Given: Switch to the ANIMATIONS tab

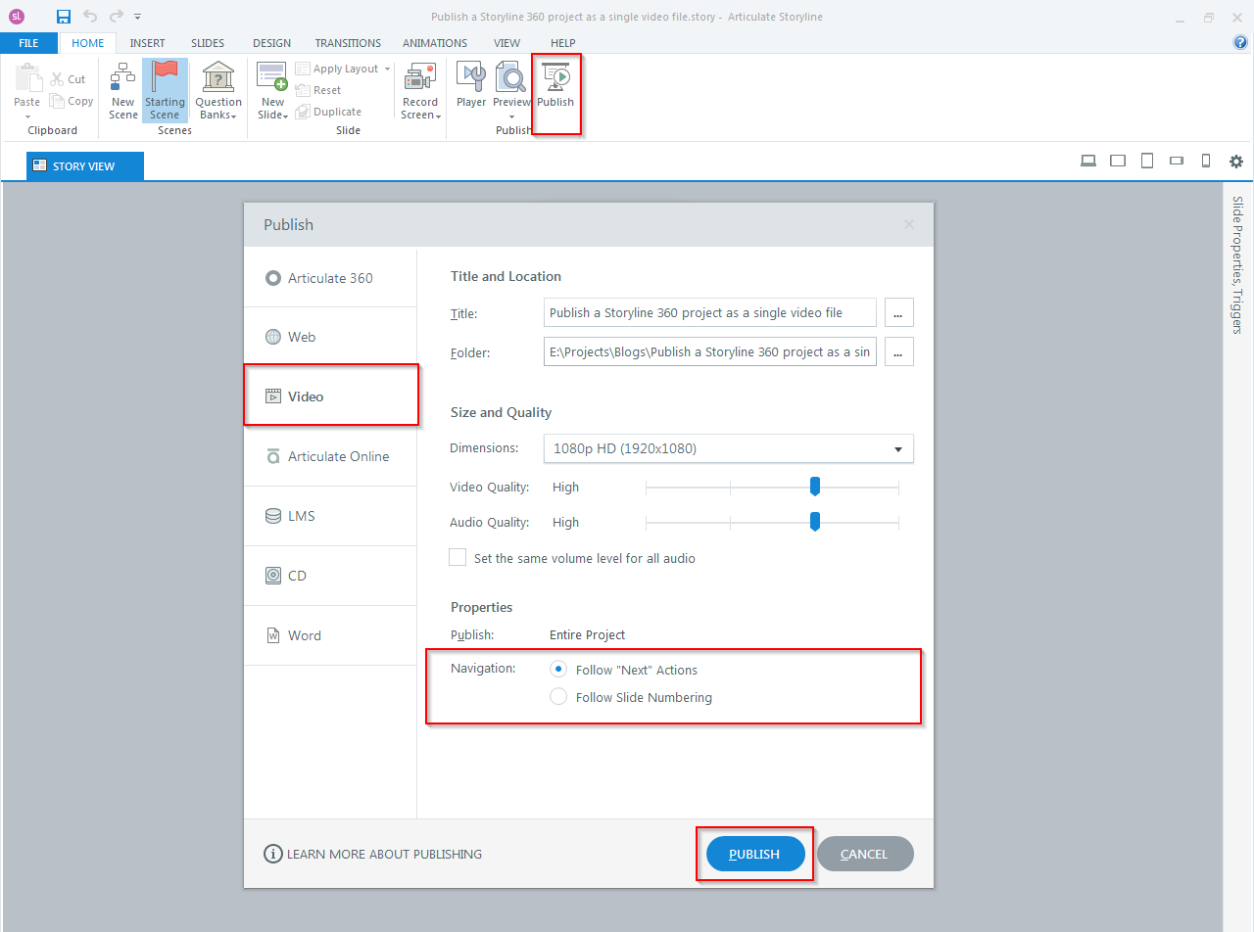Looking at the screenshot, I should click(435, 43).
